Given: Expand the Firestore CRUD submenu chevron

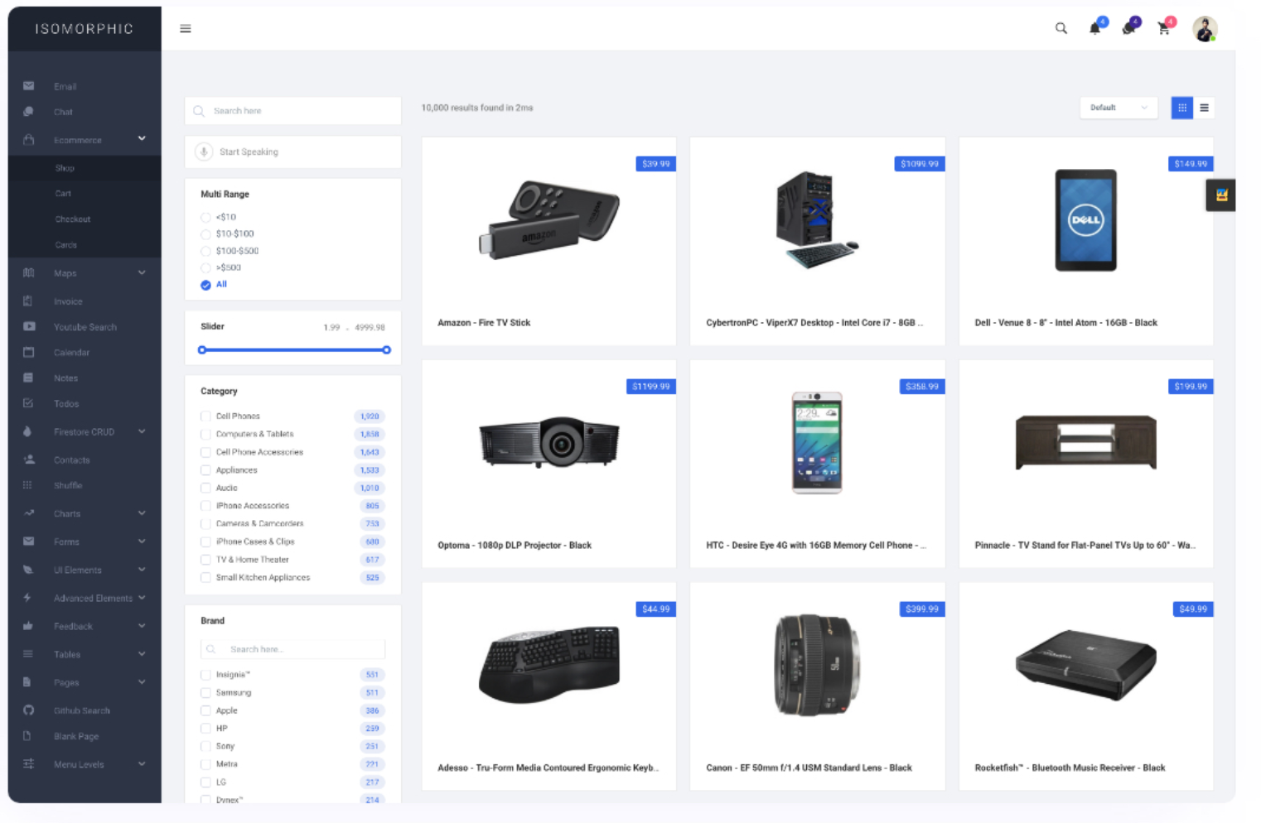Looking at the screenshot, I should click(142, 431).
